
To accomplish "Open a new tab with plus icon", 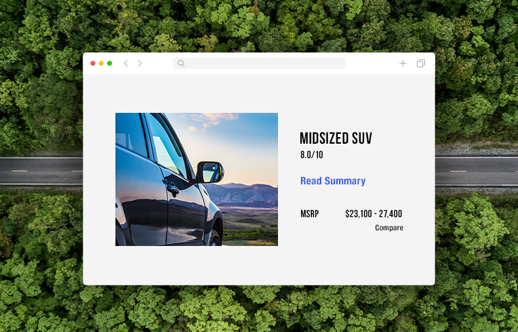I will (x=403, y=63).
